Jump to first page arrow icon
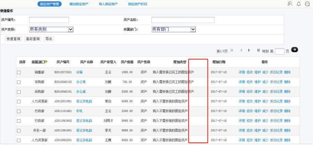Viewport: 313px width, 145px height. (232, 50)
